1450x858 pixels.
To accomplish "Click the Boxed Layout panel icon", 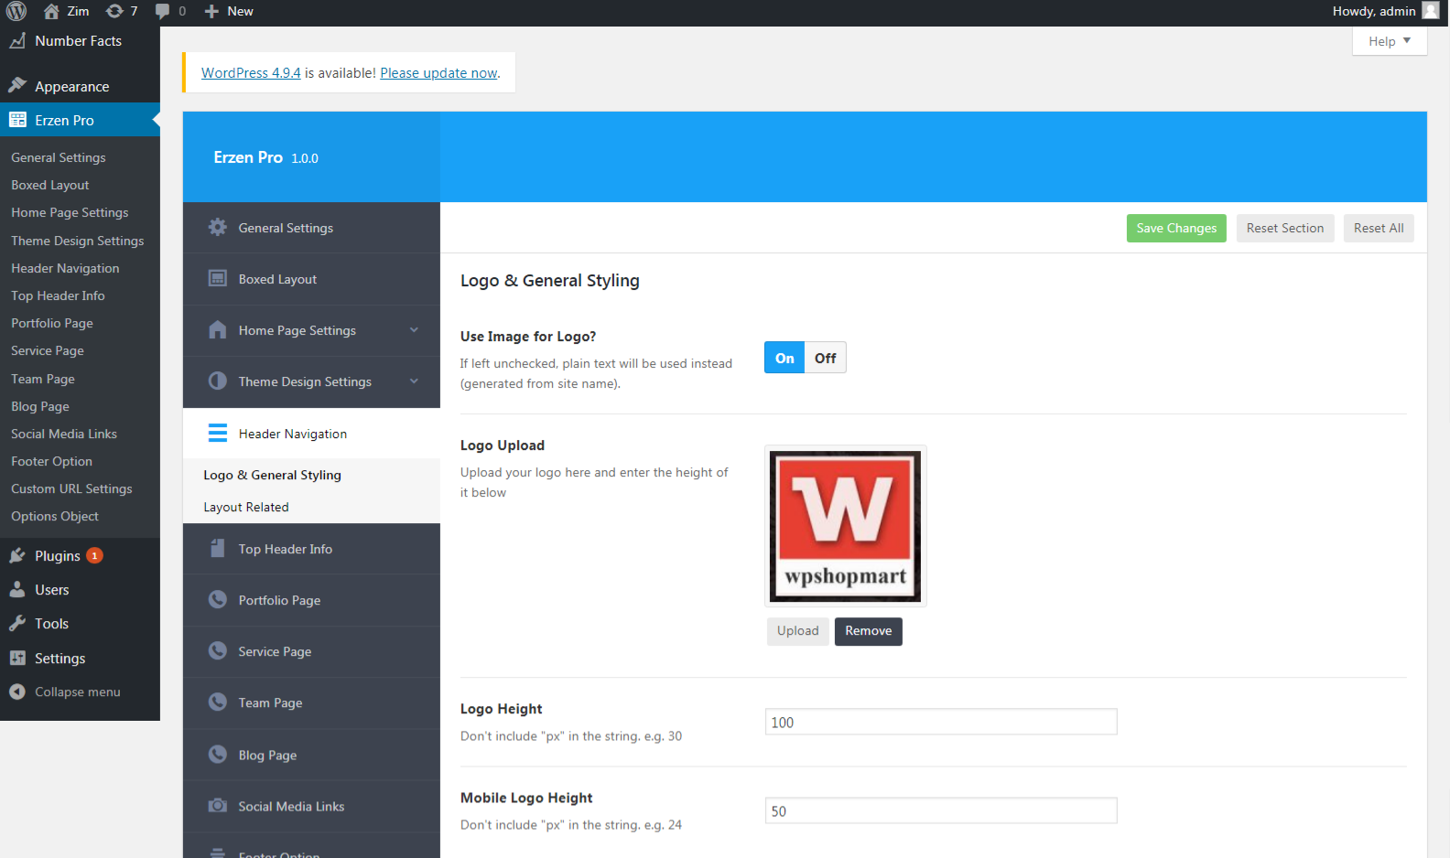I will point(218,278).
